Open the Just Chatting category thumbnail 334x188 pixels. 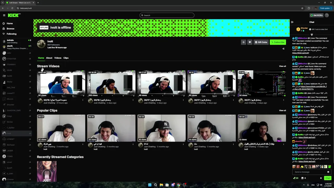point(47,172)
